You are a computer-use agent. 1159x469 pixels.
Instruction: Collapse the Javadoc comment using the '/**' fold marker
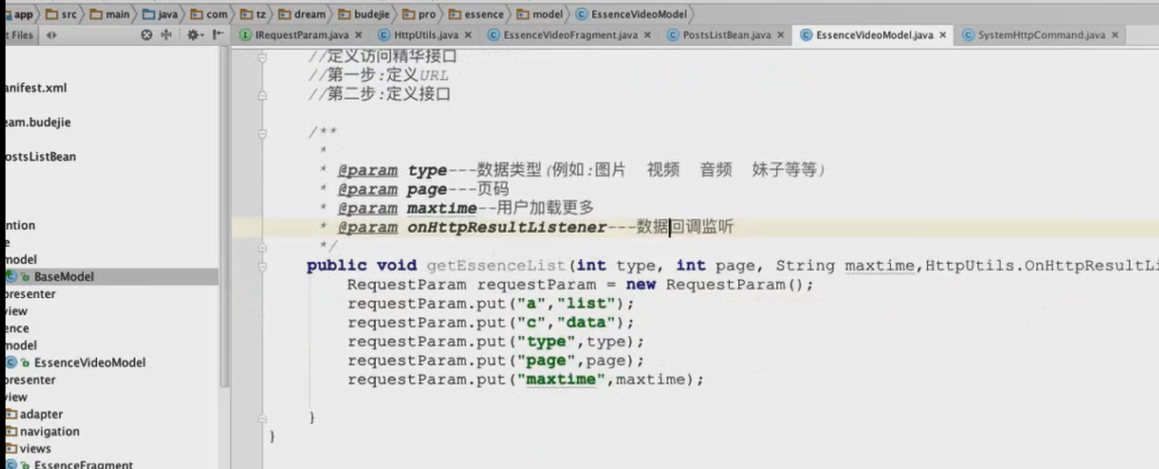pyautogui.click(x=263, y=132)
